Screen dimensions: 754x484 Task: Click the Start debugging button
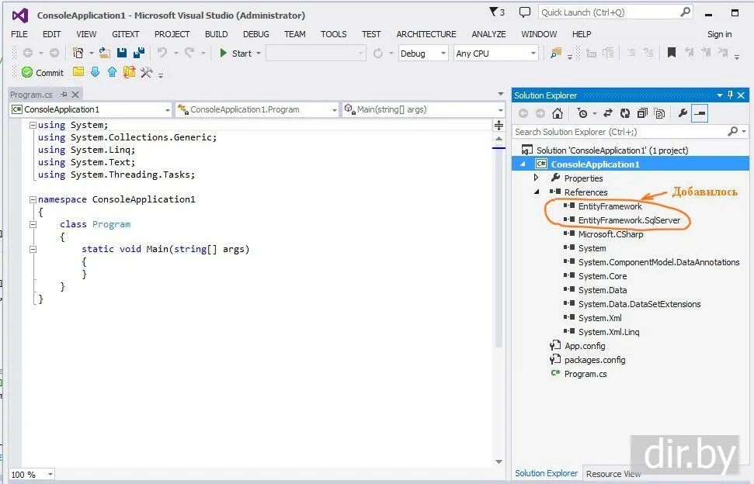pyautogui.click(x=236, y=53)
